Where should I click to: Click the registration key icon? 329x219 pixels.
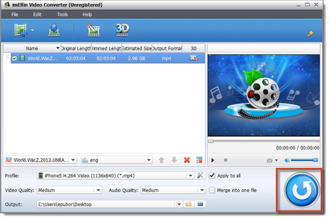click(310, 33)
